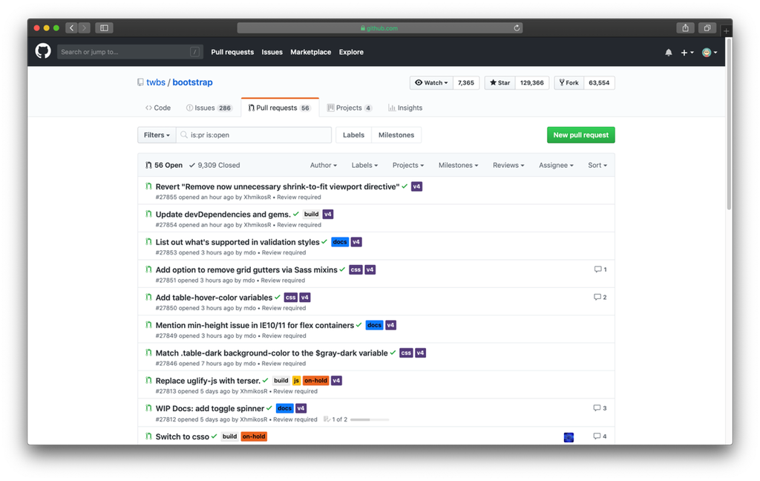Click docs label on validation styles PR
The height and width of the screenshot is (481, 760).
(340, 242)
